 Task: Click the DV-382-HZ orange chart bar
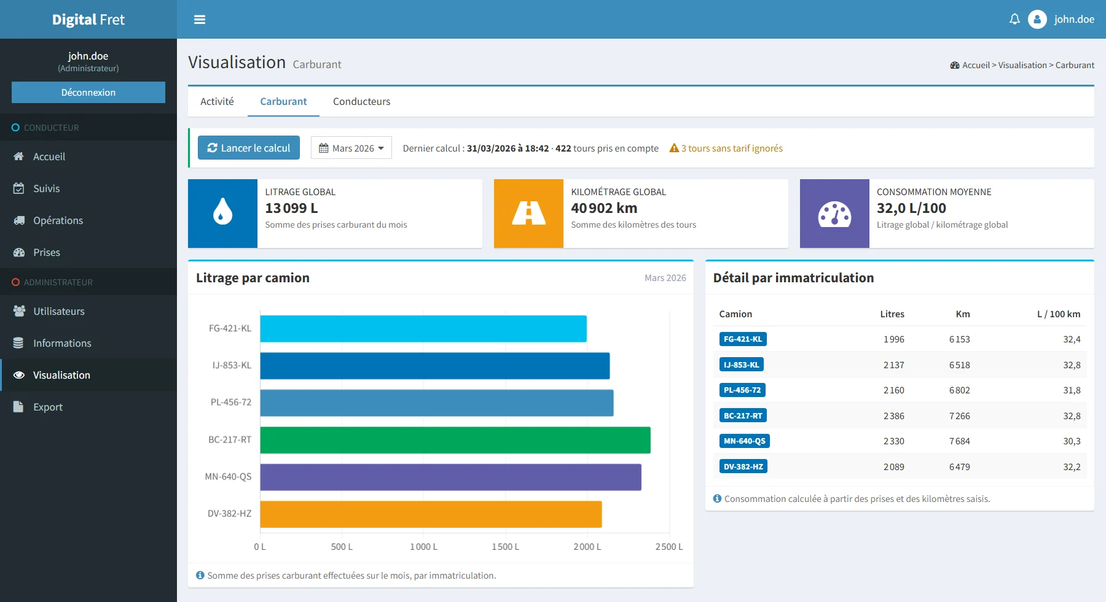(x=431, y=514)
